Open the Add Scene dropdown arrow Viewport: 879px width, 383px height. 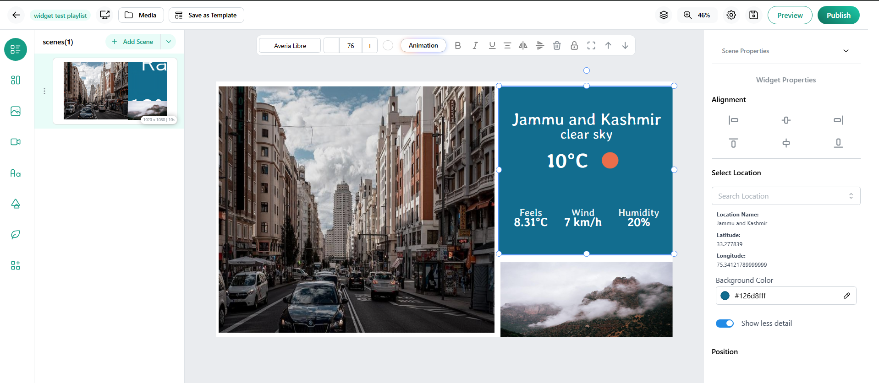(x=168, y=42)
